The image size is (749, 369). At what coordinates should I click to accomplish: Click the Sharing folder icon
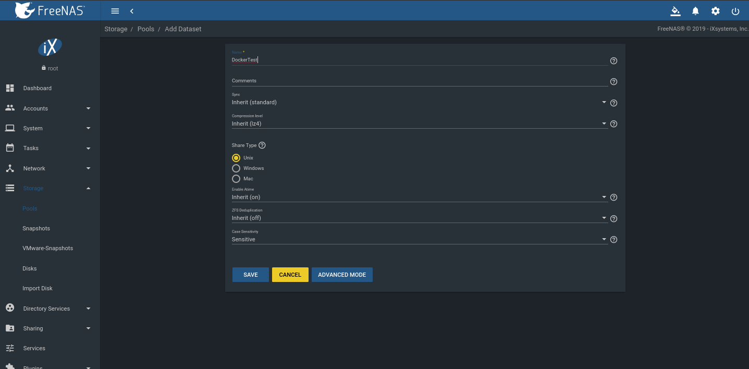10,328
